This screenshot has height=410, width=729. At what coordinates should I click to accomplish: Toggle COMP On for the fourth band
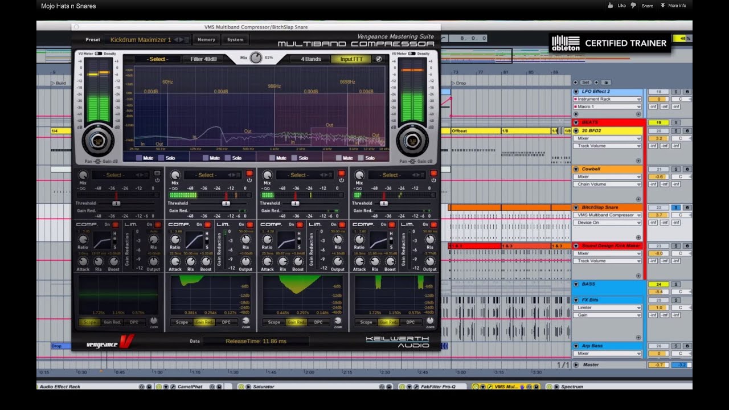(392, 224)
